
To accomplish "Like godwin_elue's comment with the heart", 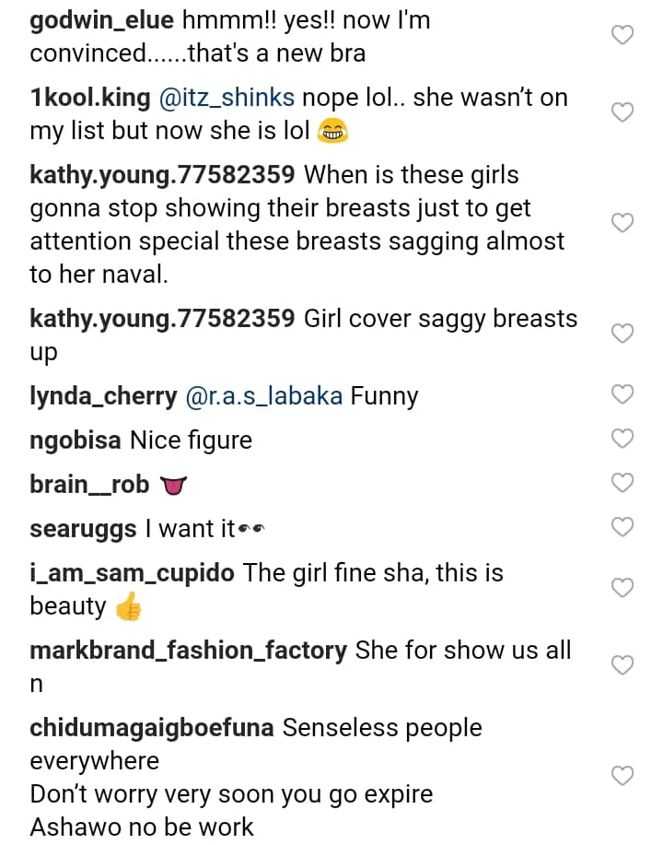I will [x=622, y=36].
